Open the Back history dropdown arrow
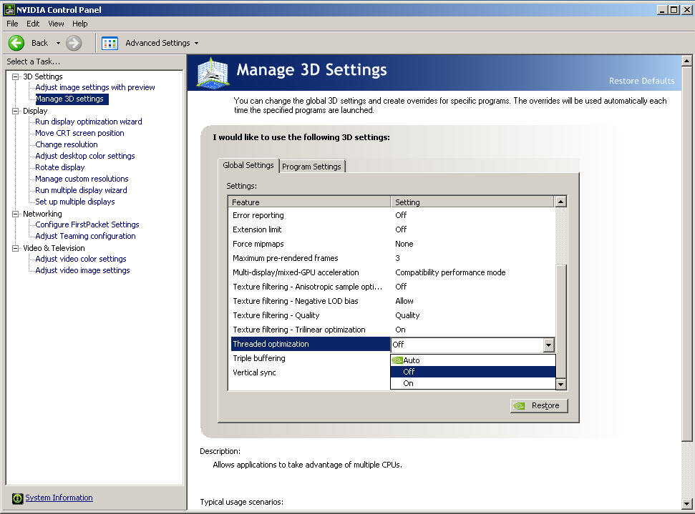Screen dimensions: 695x514 point(58,43)
